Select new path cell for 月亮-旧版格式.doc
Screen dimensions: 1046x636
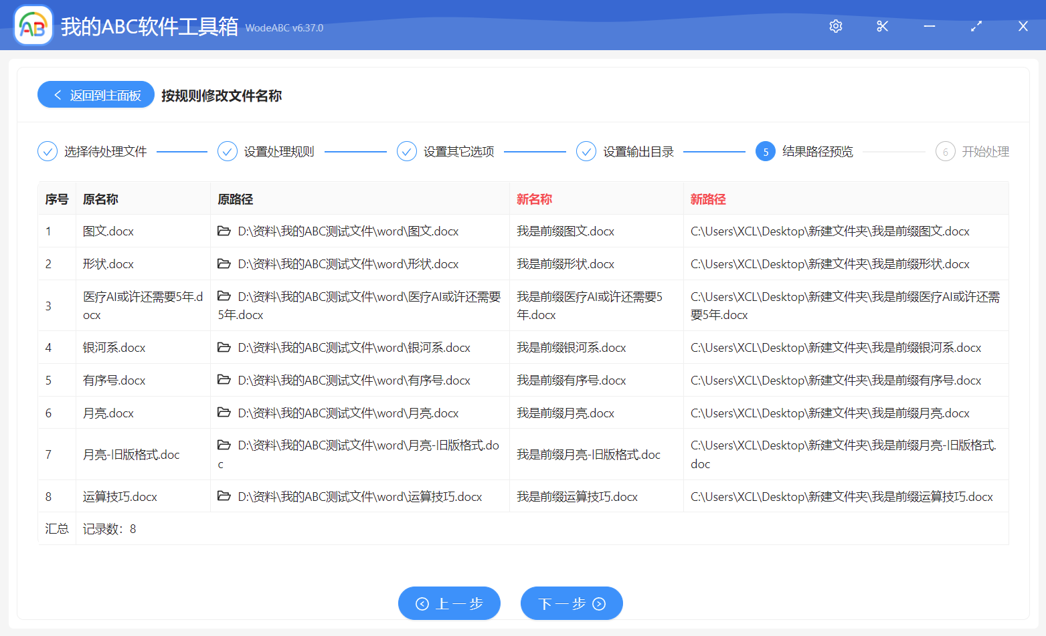[843, 455]
